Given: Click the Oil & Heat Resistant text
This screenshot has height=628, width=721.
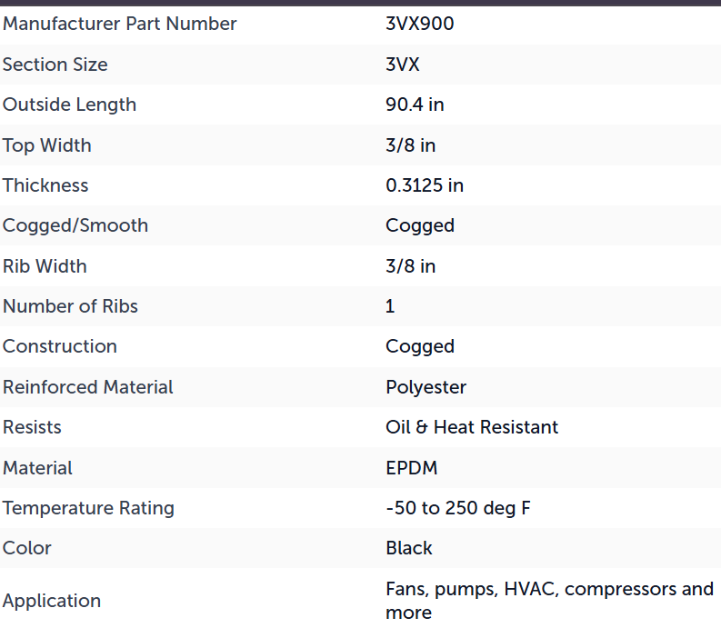Looking at the screenshot, I should point(472,427).
